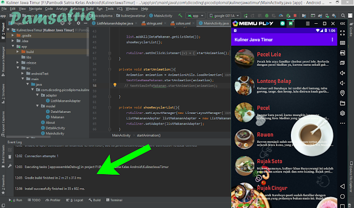Expand the .idea folder
Screen dimensions: 354x208
(x=13, y=41)
